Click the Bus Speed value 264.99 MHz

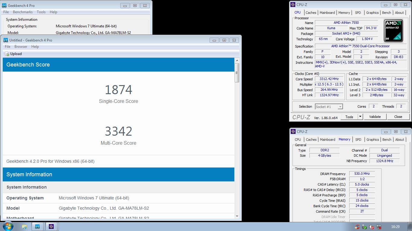[x=329, y=90]
